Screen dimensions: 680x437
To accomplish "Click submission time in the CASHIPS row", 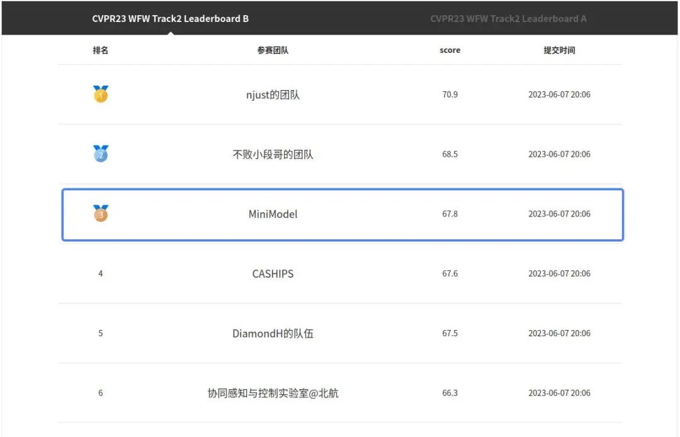I will pyautogui.click(x=559, y=274).
